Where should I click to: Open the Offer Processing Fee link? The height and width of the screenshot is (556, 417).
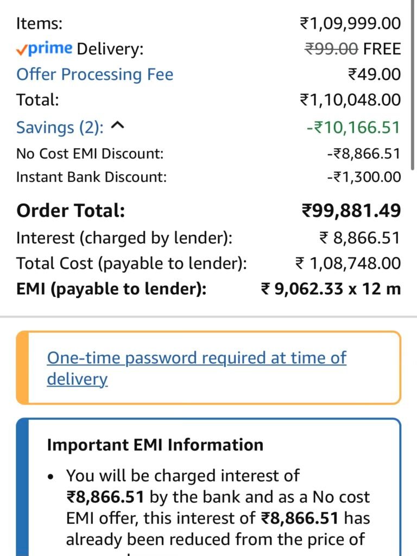coord(95,74)
